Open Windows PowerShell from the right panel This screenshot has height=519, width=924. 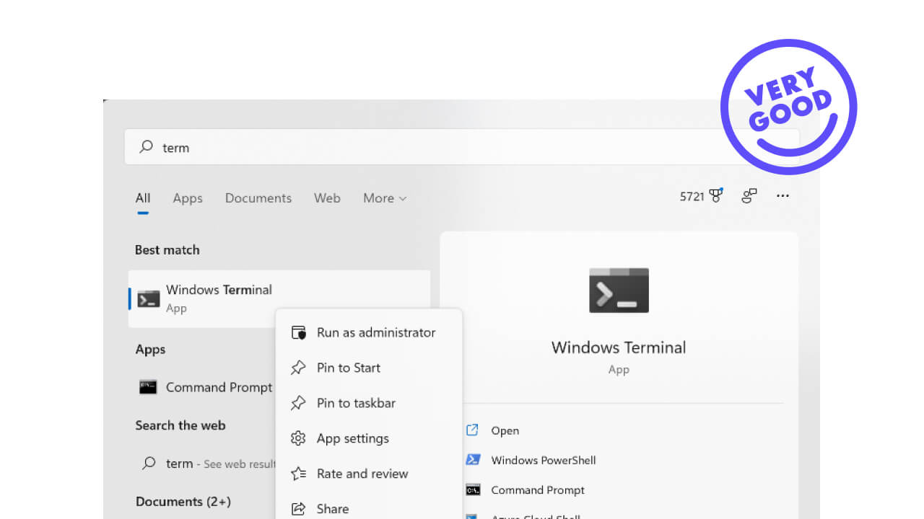(x=543, y=460)
